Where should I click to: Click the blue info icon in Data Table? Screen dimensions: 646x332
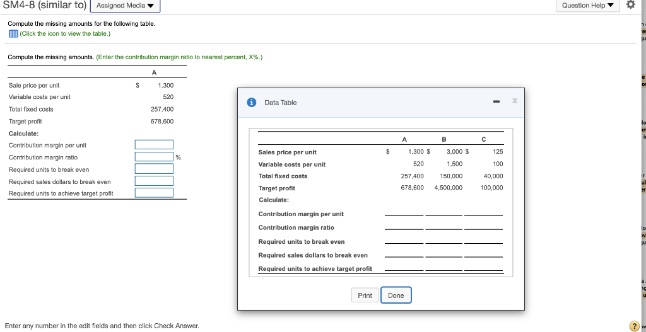[x=251, y=103]
